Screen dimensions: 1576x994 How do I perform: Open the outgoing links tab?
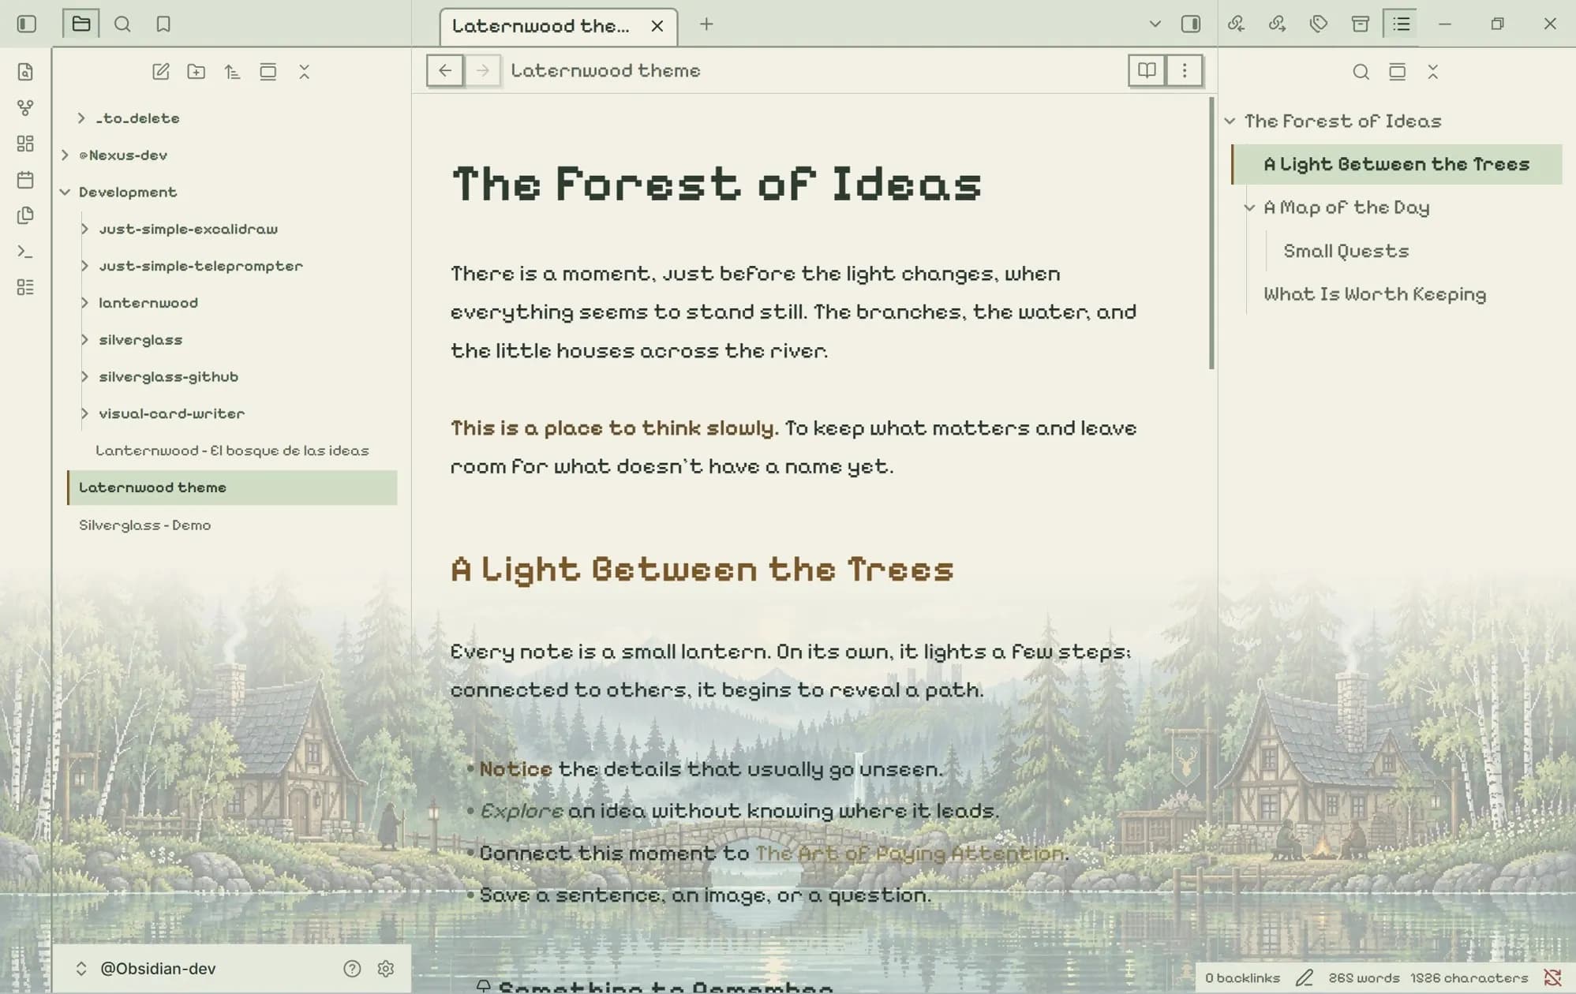[x=1278, y=24]
